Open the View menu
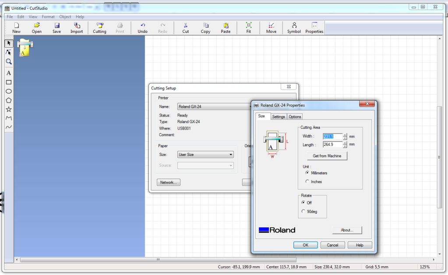 33,17
